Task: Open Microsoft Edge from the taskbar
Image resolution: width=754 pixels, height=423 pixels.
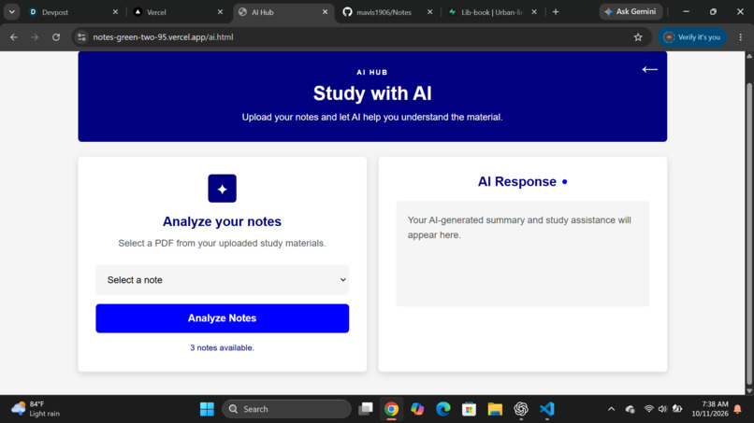Action: click(443, 409)
